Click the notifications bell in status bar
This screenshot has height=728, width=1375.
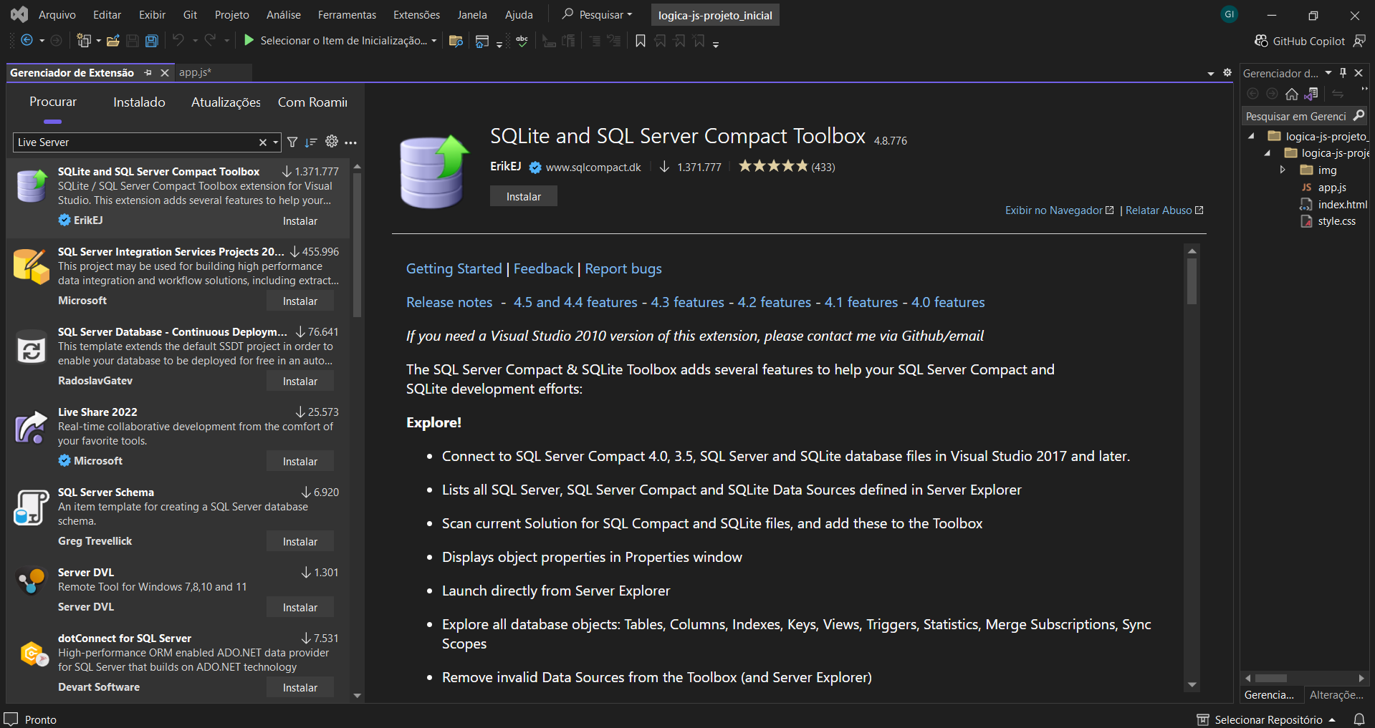(1359, 719)
